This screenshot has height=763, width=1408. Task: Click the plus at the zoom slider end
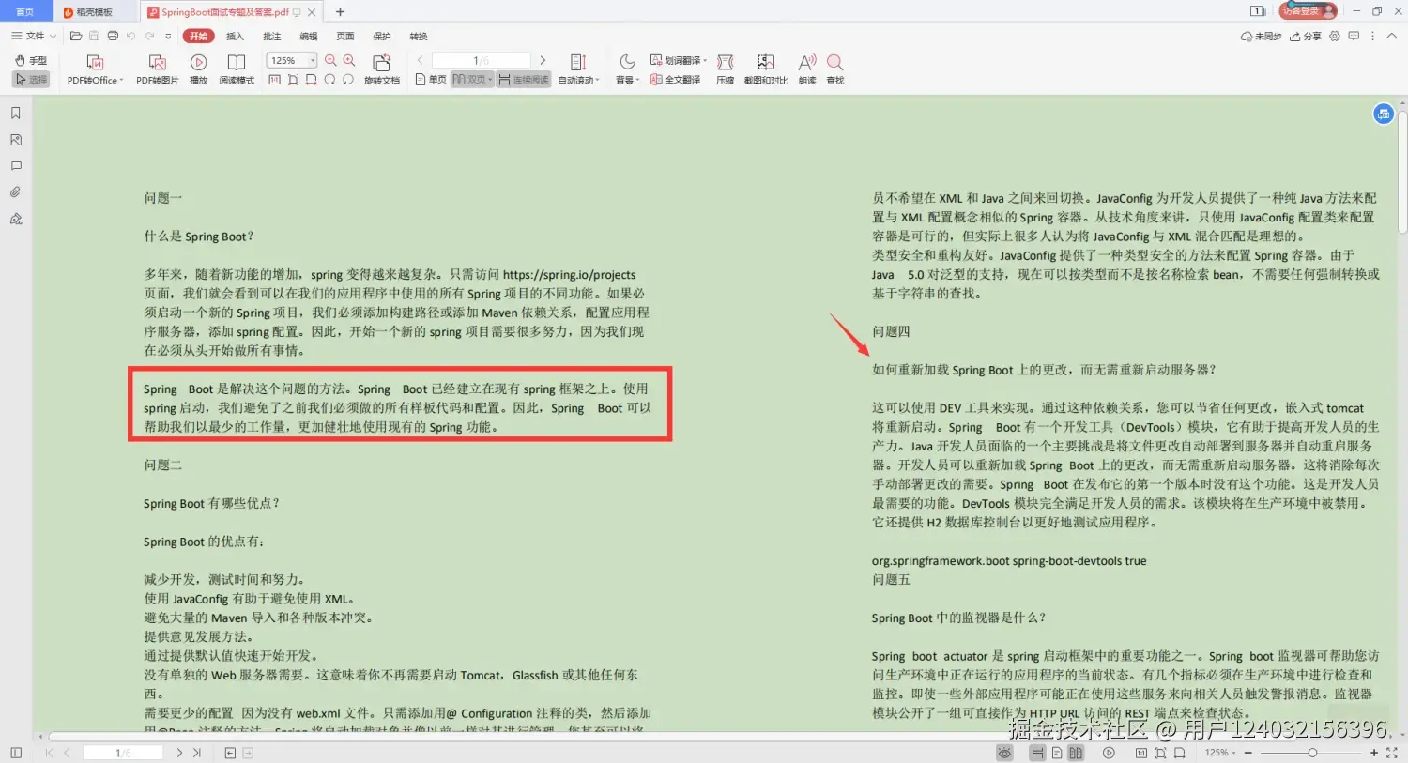tap(1374, 753)
